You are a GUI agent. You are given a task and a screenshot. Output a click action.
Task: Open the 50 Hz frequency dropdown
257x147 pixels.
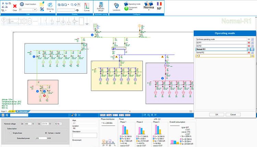pyautogui.click(x=58, y=124)
